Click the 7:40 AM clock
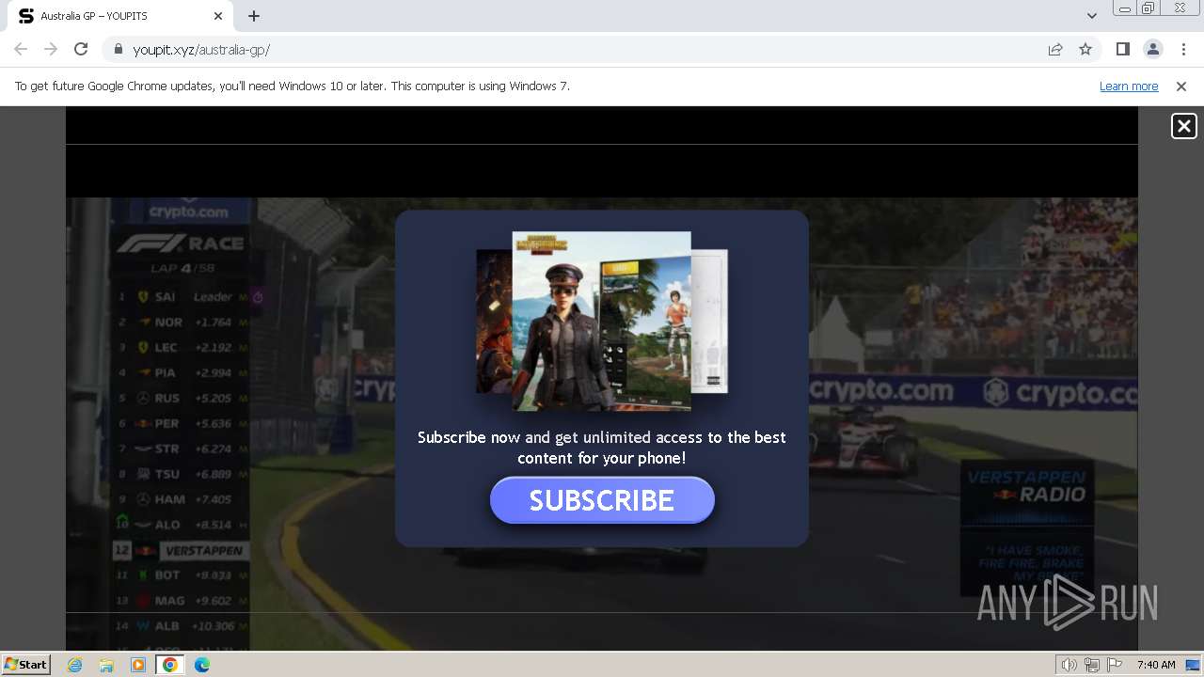 point(1156,665)
